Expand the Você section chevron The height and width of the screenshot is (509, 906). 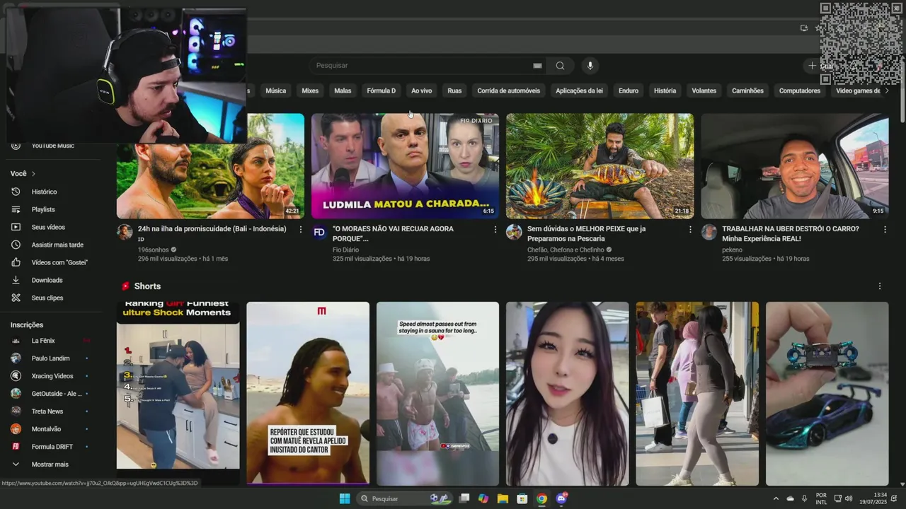(33, 174)
